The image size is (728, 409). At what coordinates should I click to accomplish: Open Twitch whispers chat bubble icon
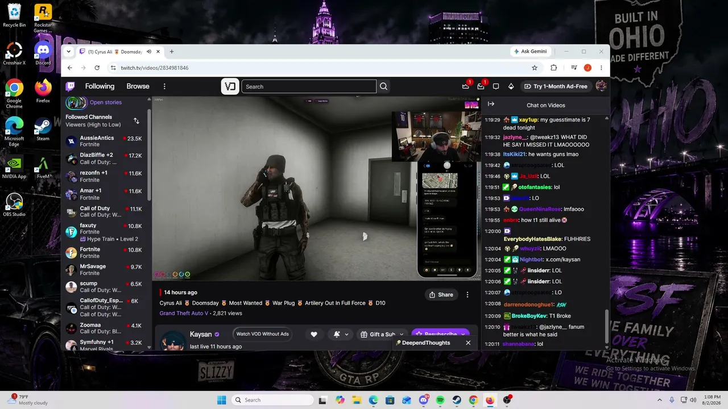(x=496, y=86)
